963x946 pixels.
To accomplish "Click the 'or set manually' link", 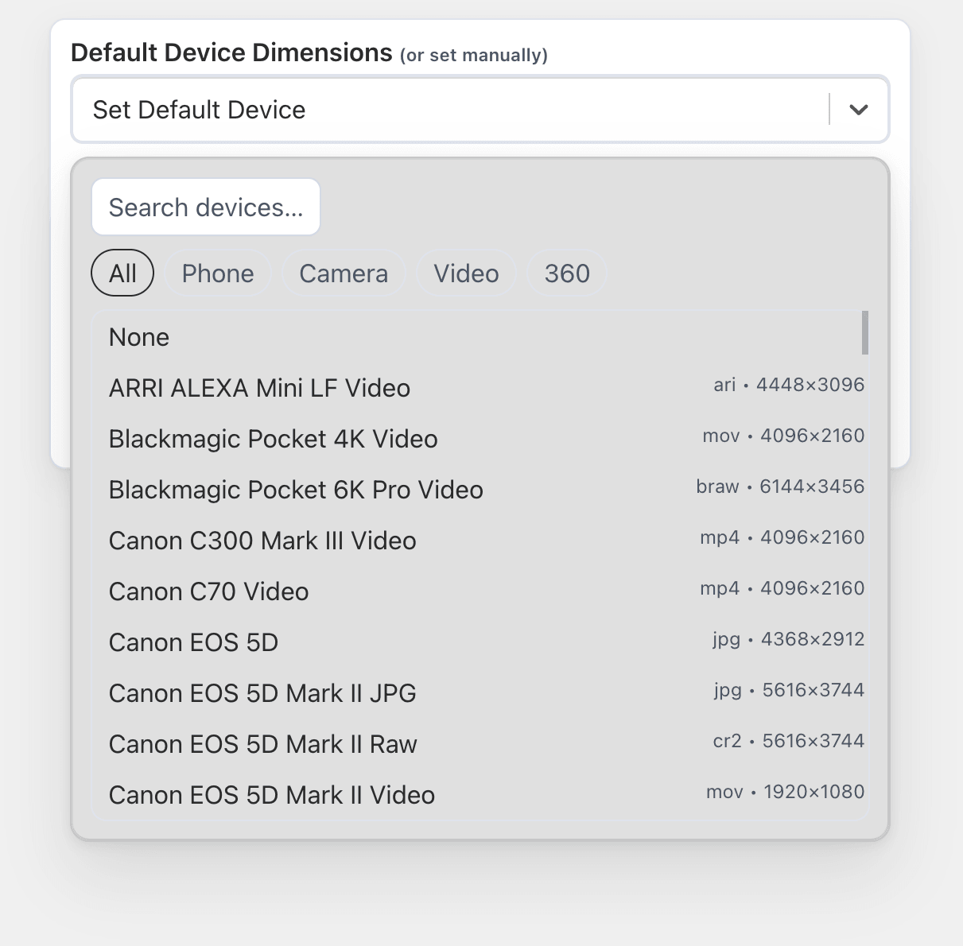I will [473, 55].
